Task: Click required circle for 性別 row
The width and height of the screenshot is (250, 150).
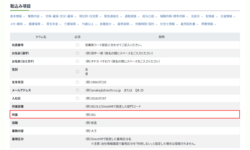Action: [x=77, y=72]
